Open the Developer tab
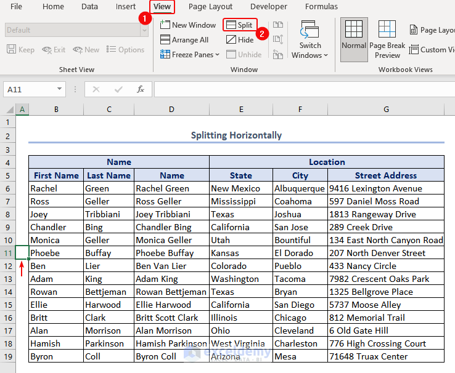The image size is (455, 373). click(269, 6)
